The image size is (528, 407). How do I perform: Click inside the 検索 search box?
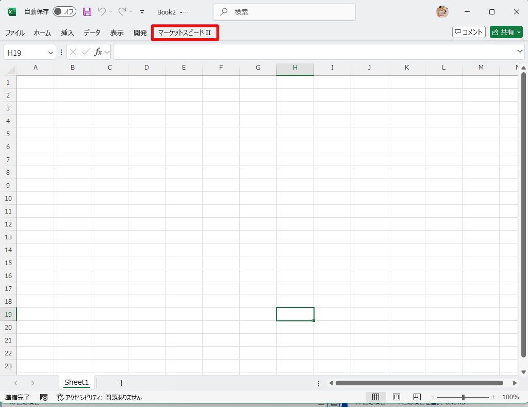pyautogui.click(x=284, y=11)
